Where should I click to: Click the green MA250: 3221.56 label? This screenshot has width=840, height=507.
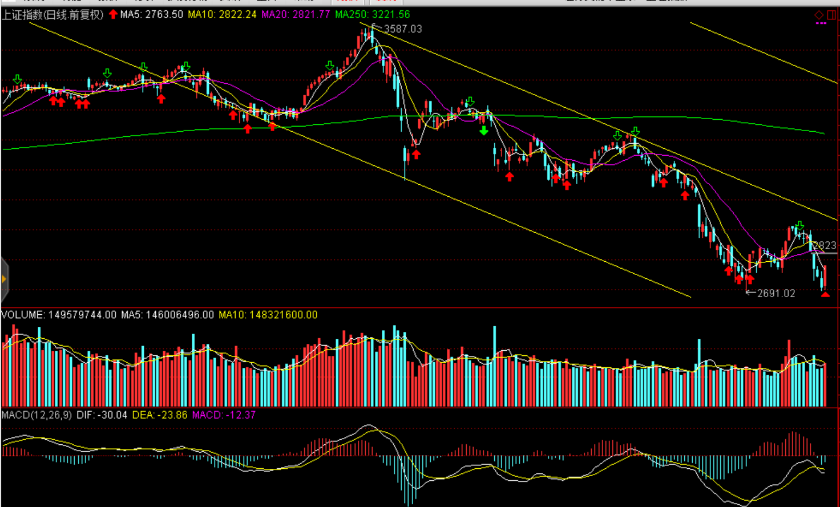click(372, 14)
